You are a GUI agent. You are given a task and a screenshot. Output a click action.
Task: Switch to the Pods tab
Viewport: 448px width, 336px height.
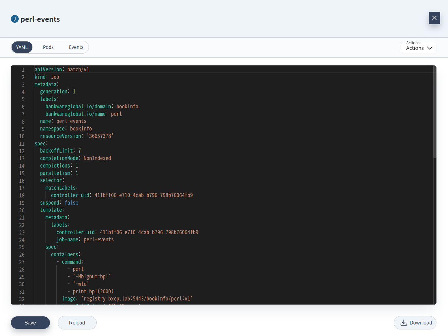click(x=48, y=47)
